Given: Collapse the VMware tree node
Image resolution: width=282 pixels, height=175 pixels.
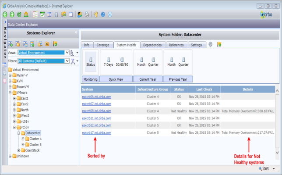Looking at the screenshot, I should tap(10, 93).
